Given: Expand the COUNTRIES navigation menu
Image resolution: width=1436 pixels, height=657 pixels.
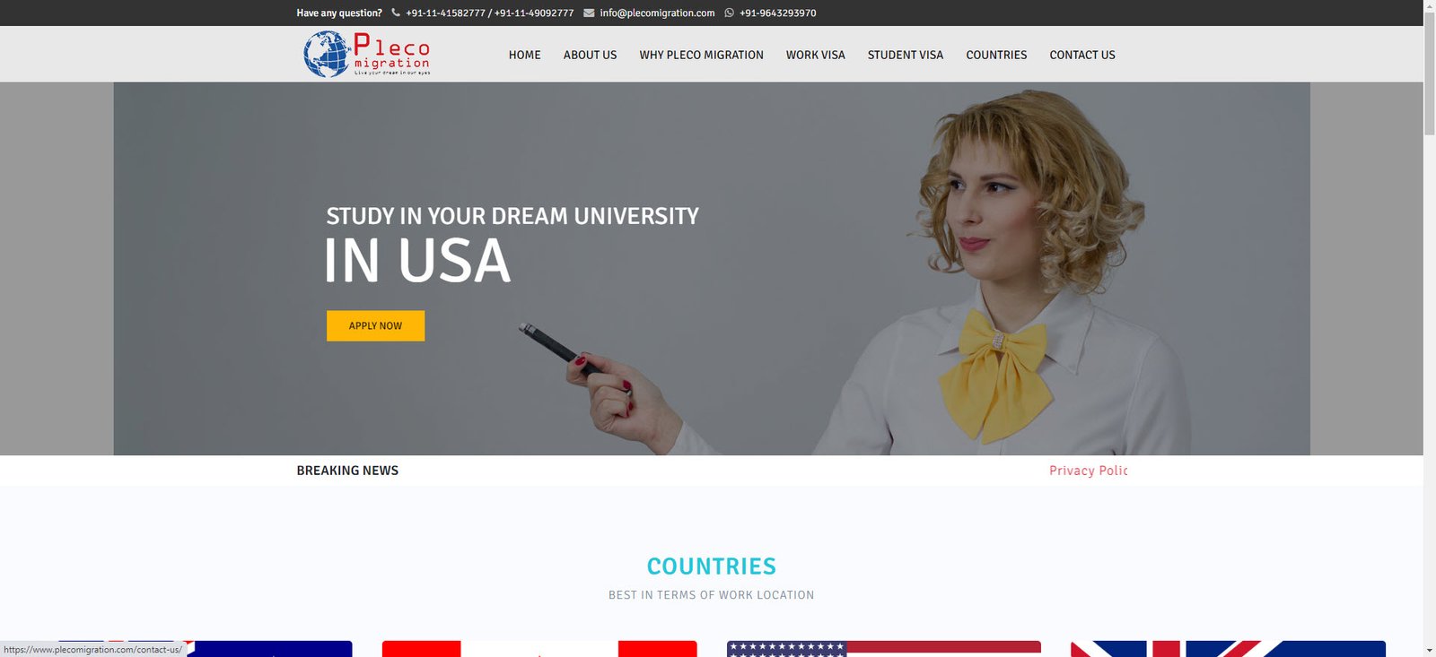Looking at the screenshot, I should click(x=996, y=55).
